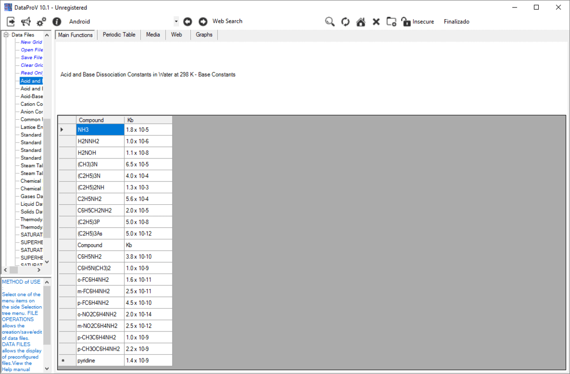The image size is (570, 374).
Task: Open the Graphs tab
Action: pyautogui.click(x=204, y=35)
